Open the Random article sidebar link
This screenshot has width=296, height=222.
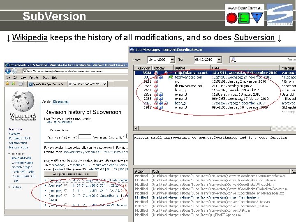point(18,147)
